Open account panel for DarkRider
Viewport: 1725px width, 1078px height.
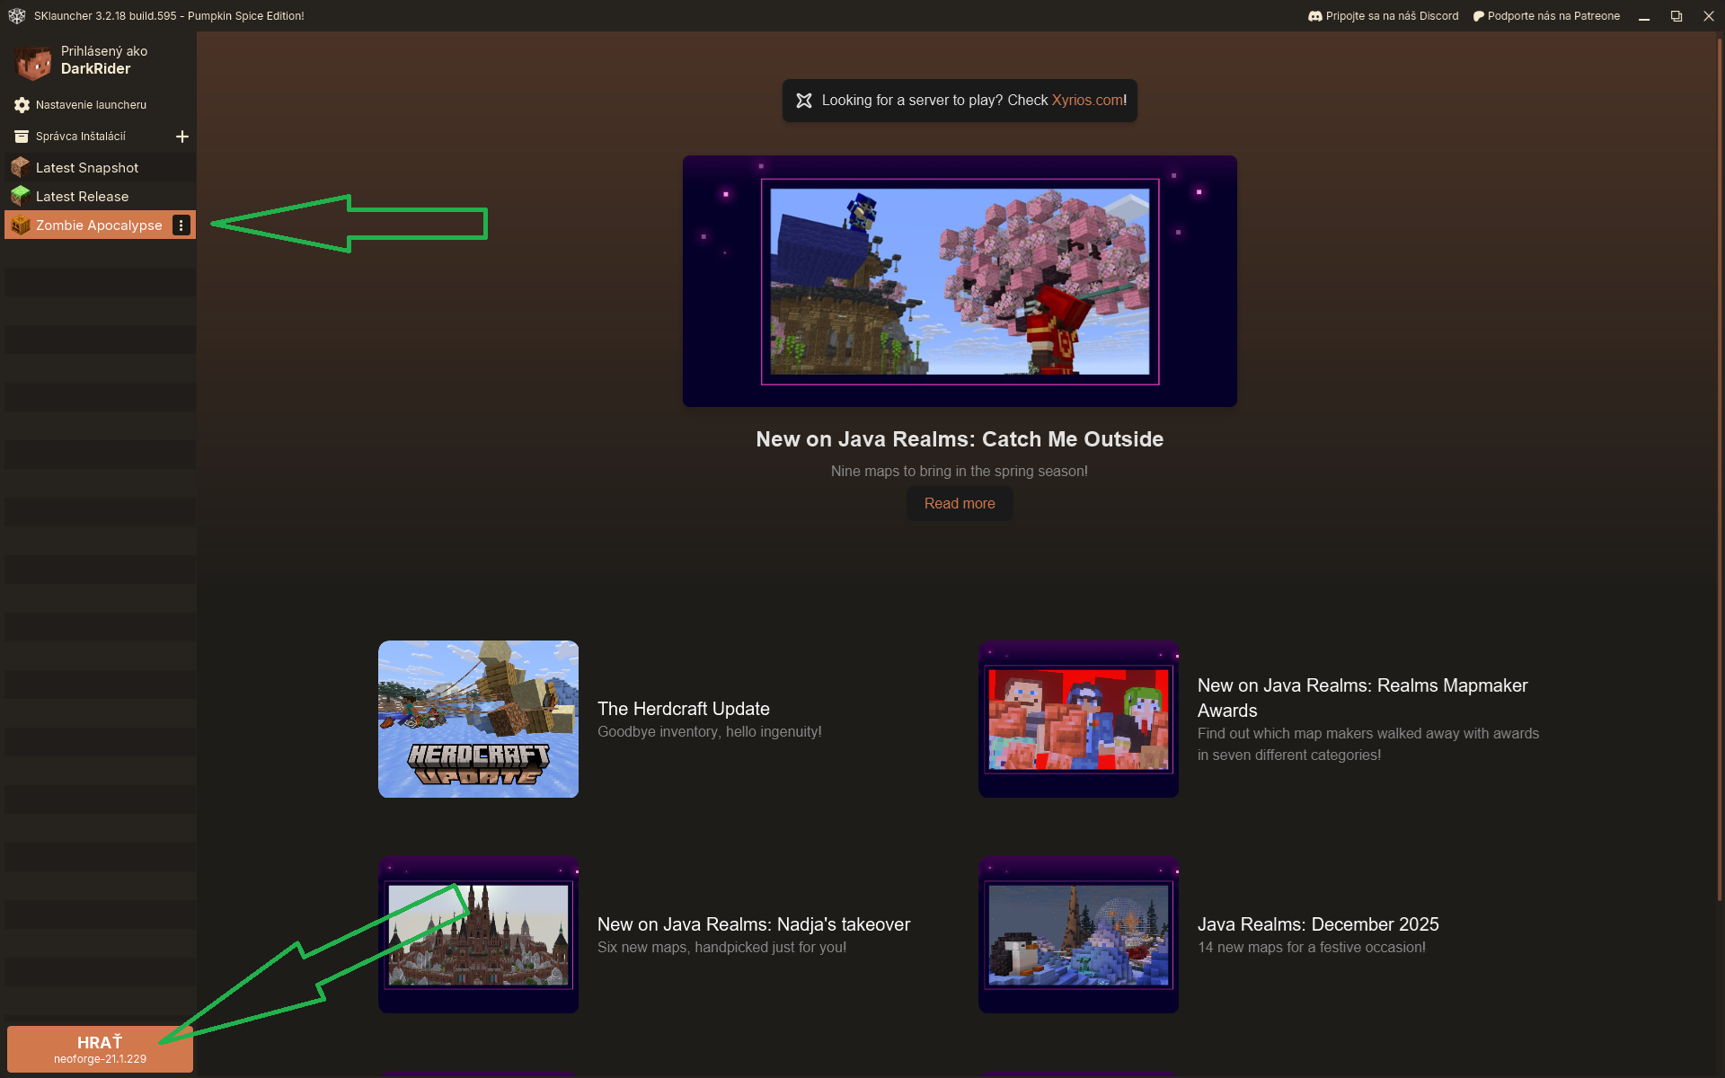pos(99,60)
